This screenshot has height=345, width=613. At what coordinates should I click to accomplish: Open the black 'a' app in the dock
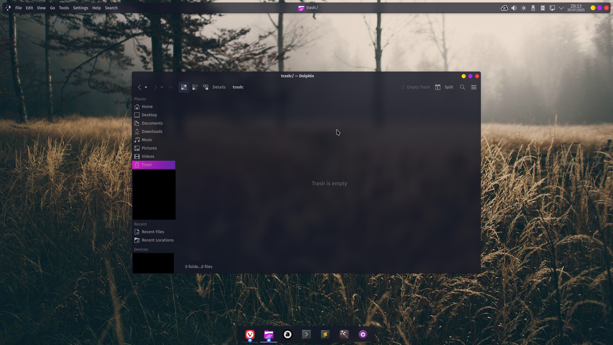coord(288,334)
